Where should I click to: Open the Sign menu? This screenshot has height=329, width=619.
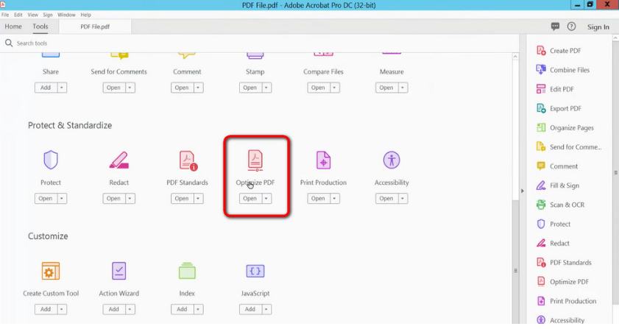[x=48, y=15]
